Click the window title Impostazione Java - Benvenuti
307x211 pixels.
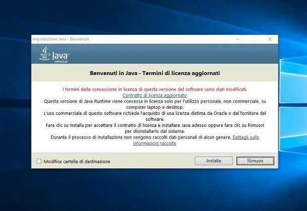tap(60, 39)
